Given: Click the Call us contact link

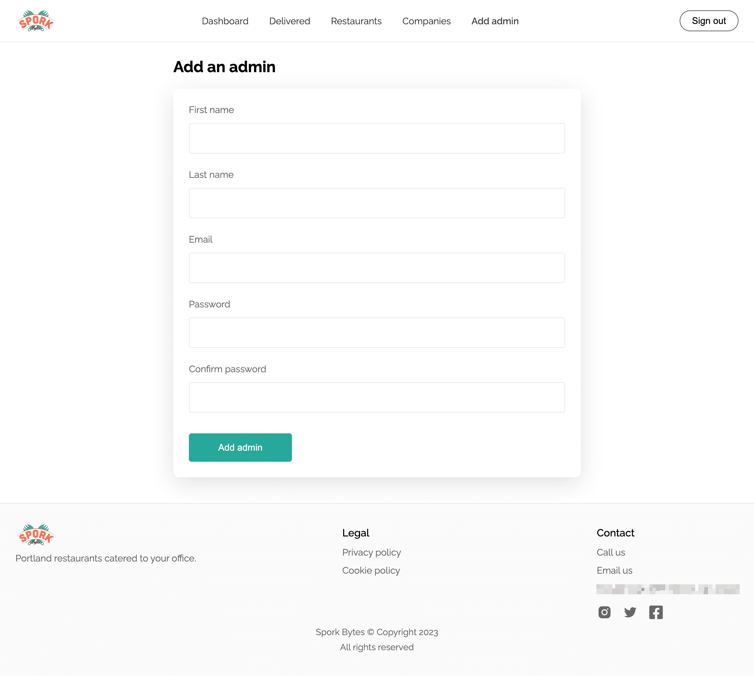Looking at the screenshot, I should [611, 552].
